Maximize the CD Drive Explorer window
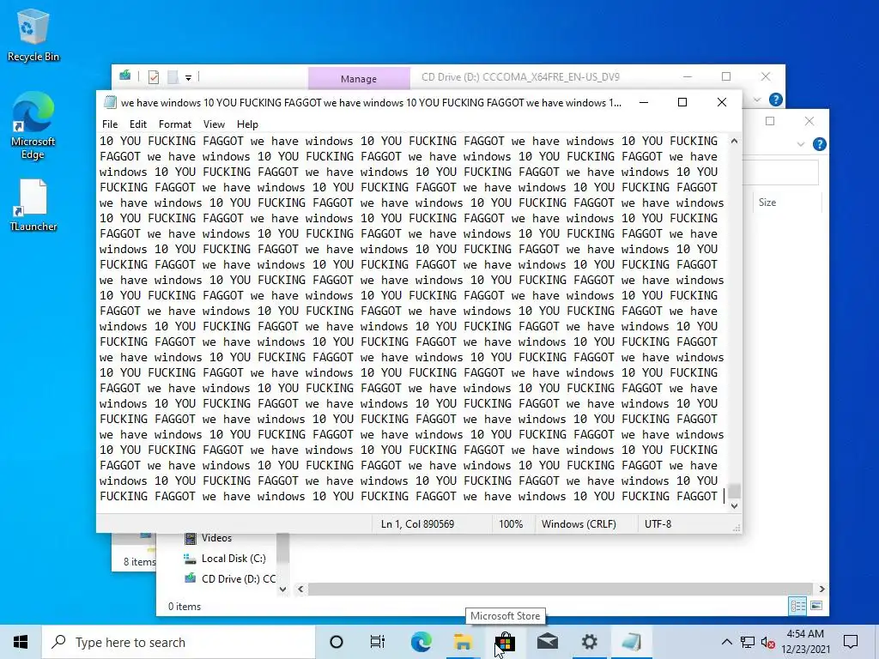Image resolution: width=879 pixels, height=659 pixels. [726, 76]
